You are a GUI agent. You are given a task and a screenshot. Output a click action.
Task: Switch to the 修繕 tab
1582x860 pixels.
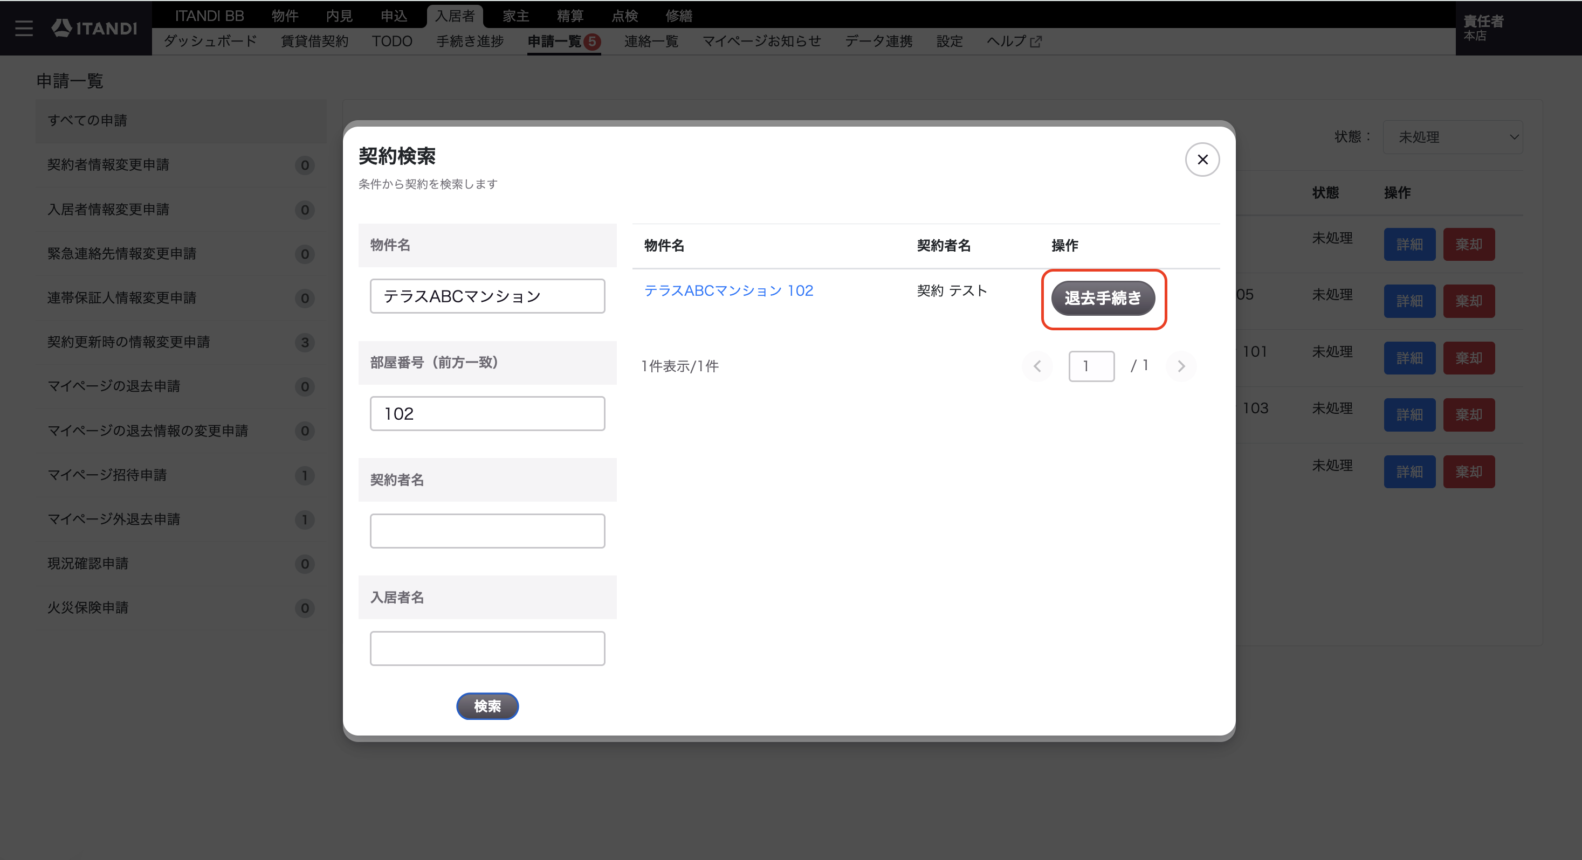(679, 15)
